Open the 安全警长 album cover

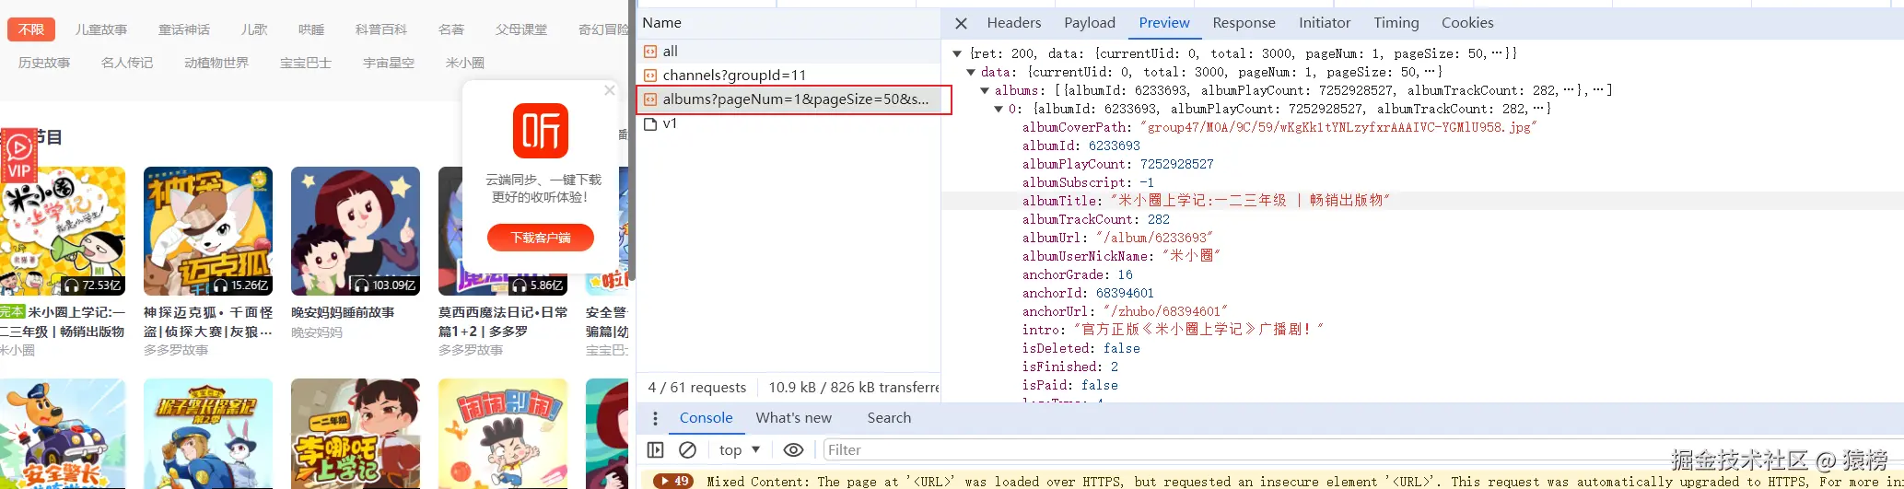tap(63, 434)
